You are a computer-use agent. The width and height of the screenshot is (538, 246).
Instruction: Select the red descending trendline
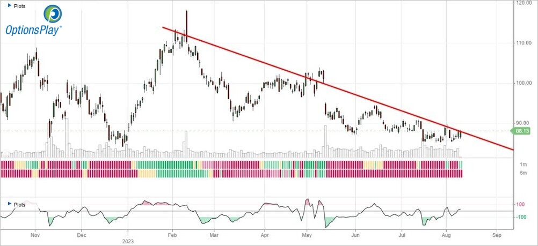coord(338,88)
